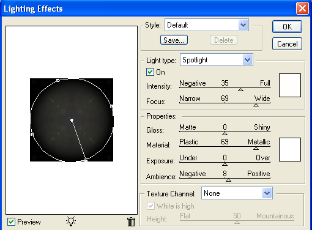Click the Exposure slider handle
This screenshot has height=230, width=312.
click(225, 164)
